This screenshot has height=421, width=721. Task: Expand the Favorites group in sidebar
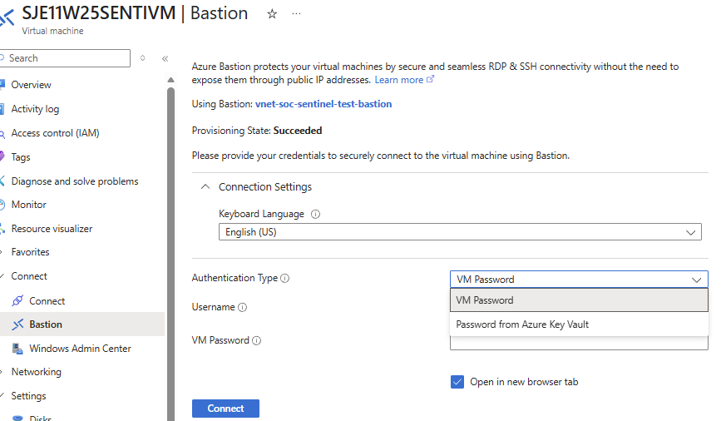click(x=2, y=252)
